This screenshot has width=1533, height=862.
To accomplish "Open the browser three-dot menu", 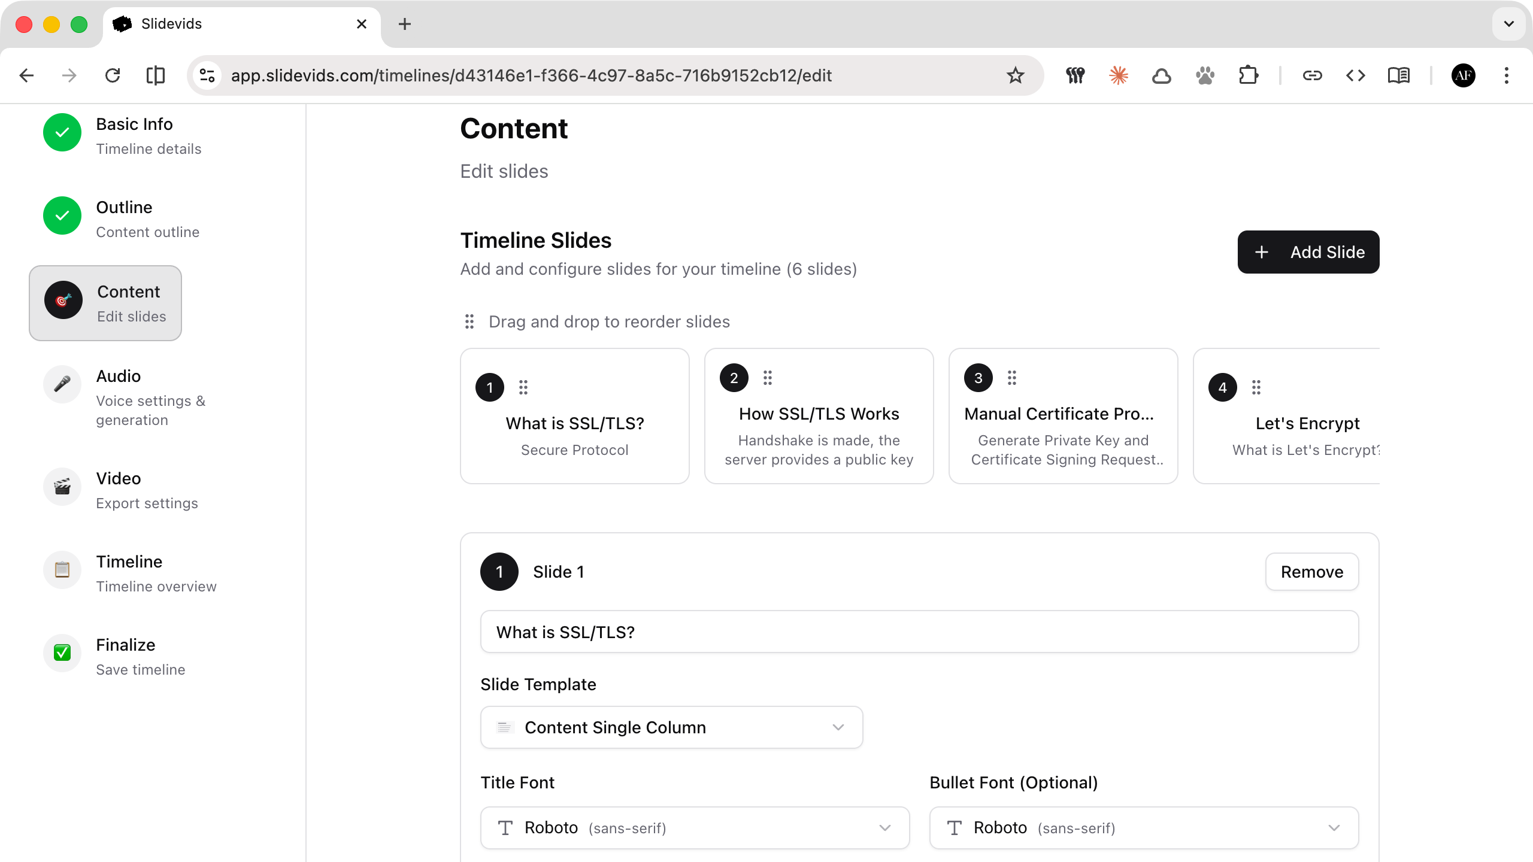I will [1506, 75].
